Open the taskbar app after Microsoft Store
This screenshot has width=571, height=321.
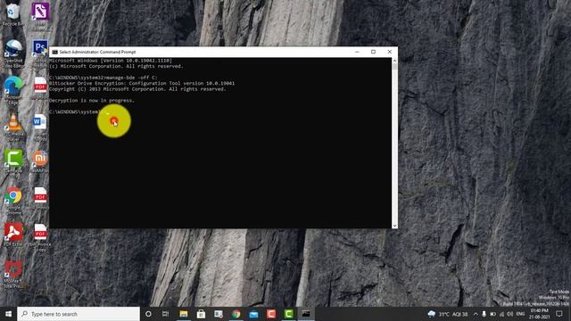click(219, 314)
